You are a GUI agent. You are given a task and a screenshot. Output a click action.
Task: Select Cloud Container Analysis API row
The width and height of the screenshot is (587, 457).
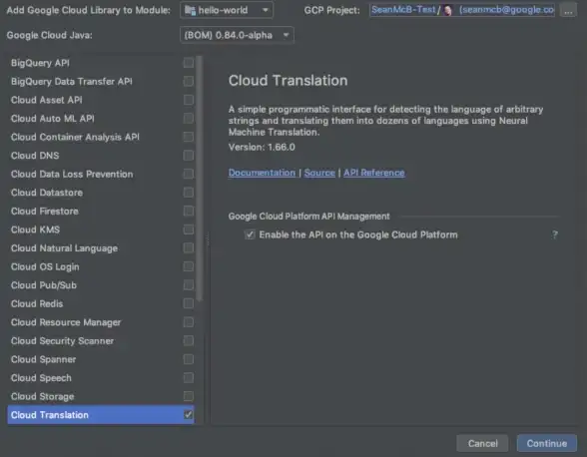(x=101, y=137)
